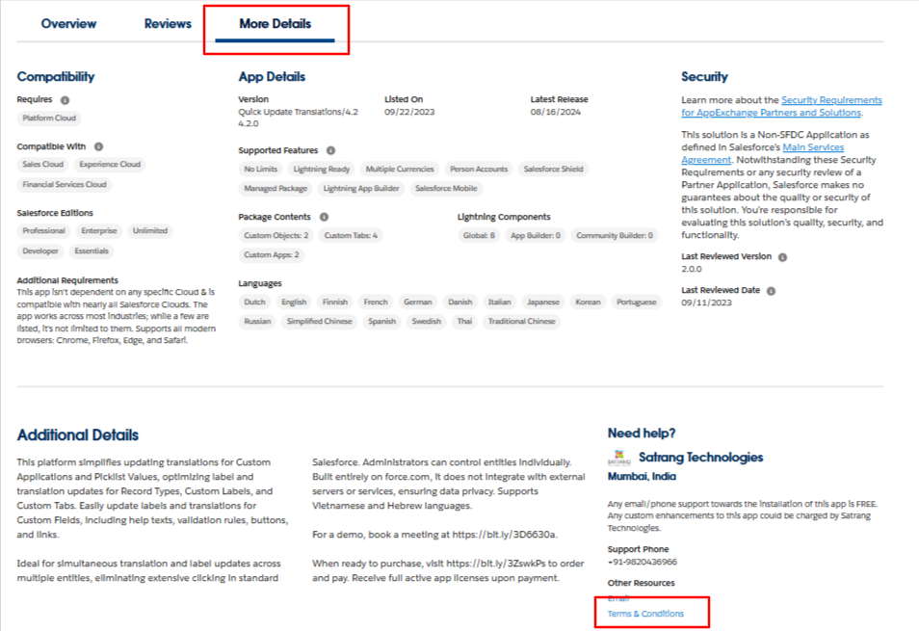919x631 pixels.
Task: Click the Multiple Currencies feature tag
Action: (400, 169)
